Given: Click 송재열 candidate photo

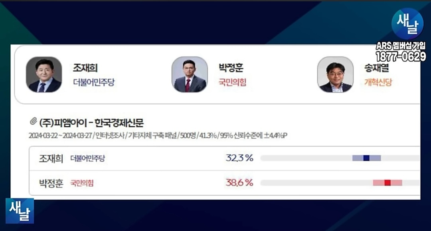Looking at the screenshot, I should point(335,74).
